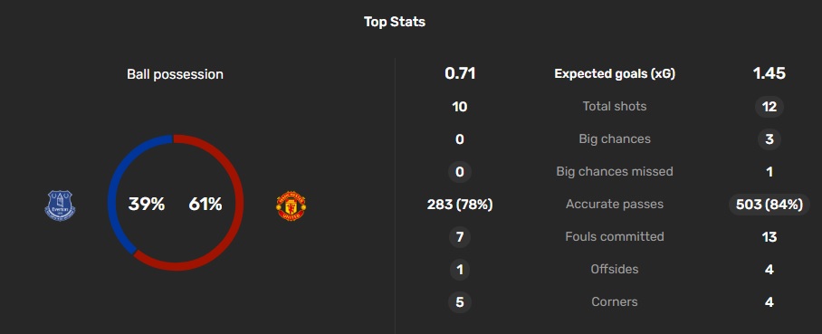
Task: Select the 1.45 xG value for United
Action: (769, 74)
